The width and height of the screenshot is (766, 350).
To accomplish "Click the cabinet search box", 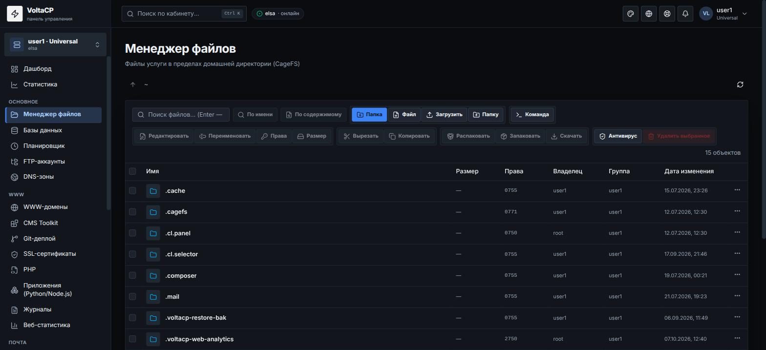I will coord(184,14).
